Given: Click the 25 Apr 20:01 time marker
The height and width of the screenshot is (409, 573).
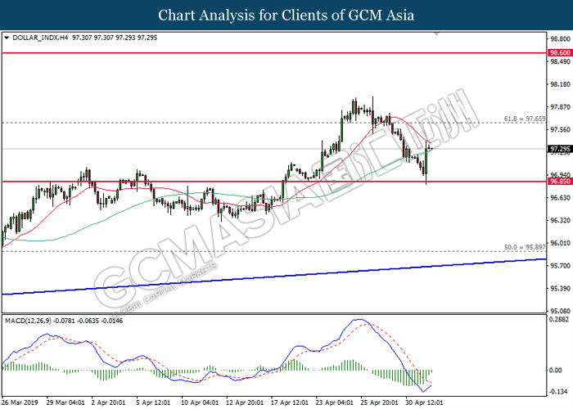Looking at the screenshot, I should (380, 402).
